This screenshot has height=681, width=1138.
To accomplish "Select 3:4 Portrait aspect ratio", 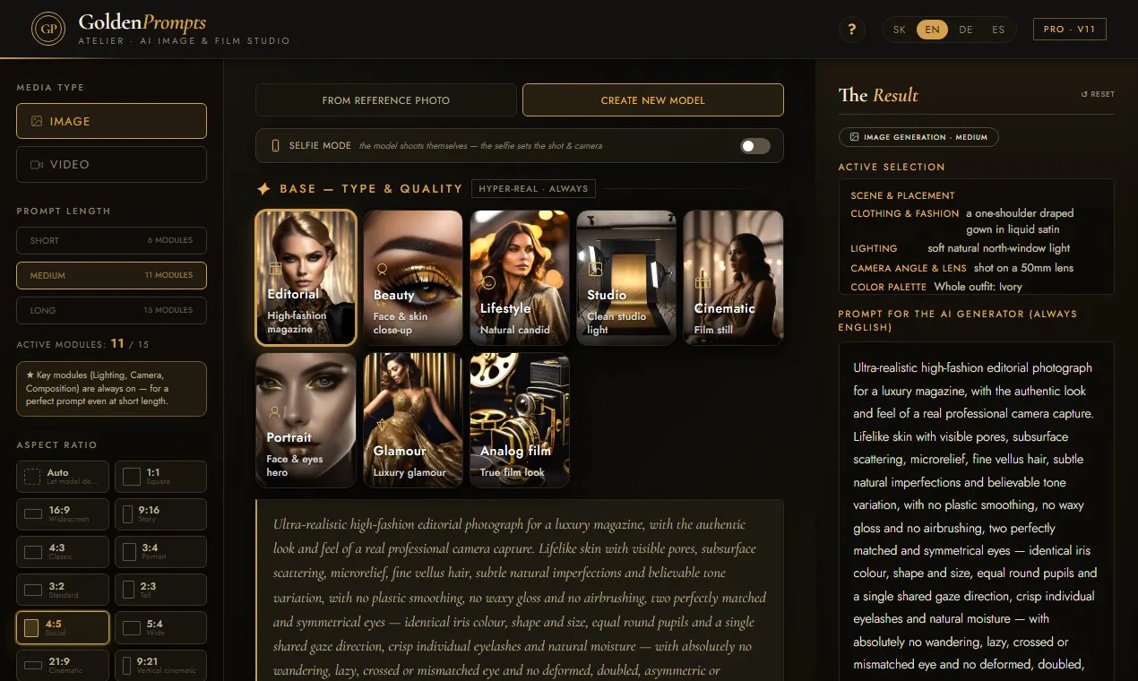I will click(160, 552).
